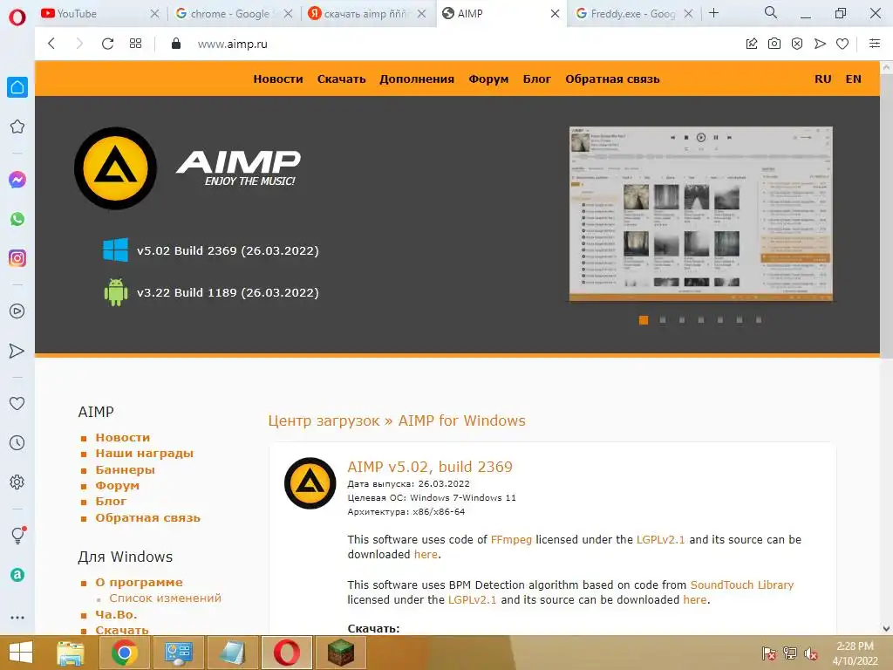Add page to bookmarks heart icon
This screenshot has width=893, height=670.
(842, 44)
